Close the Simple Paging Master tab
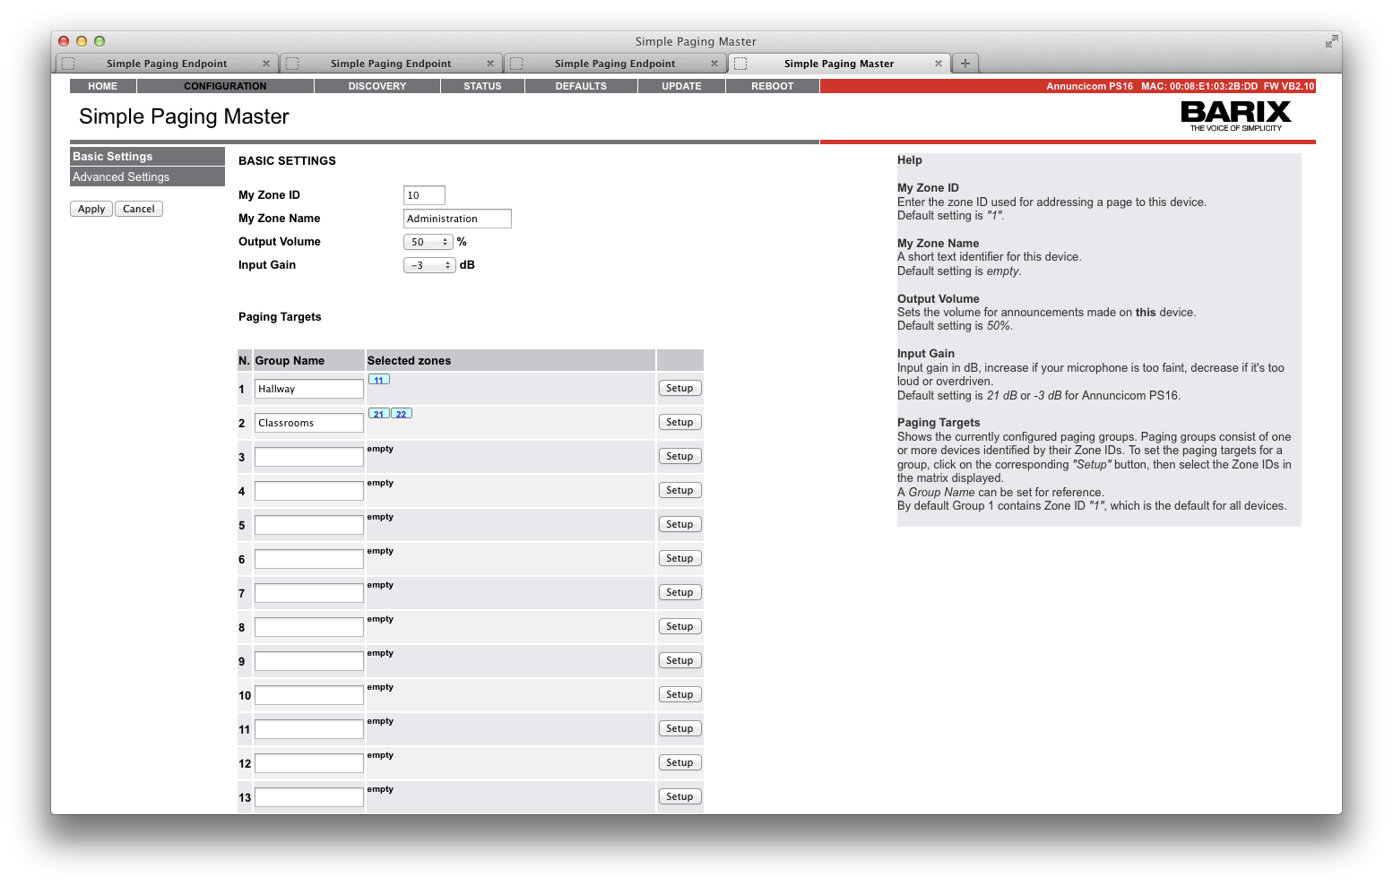The height and width of the screenshot is (885, 1393). coord(939,64)
